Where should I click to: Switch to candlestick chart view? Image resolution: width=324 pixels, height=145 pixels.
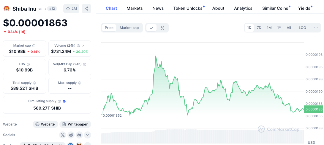pos(162,28)
